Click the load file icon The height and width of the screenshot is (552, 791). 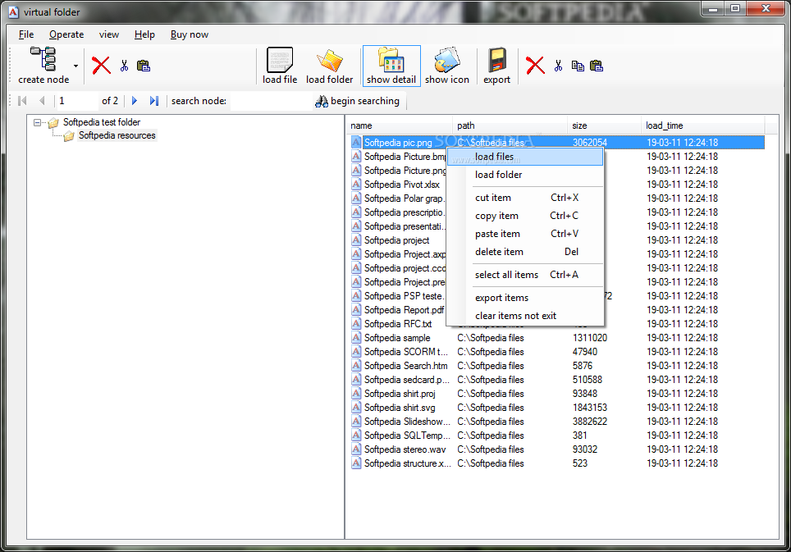pos(280,60)
